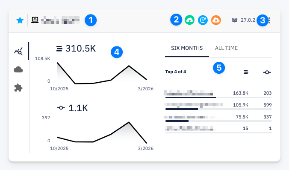
Task: Click the green cloud upload icon
Action: [189, 20]
